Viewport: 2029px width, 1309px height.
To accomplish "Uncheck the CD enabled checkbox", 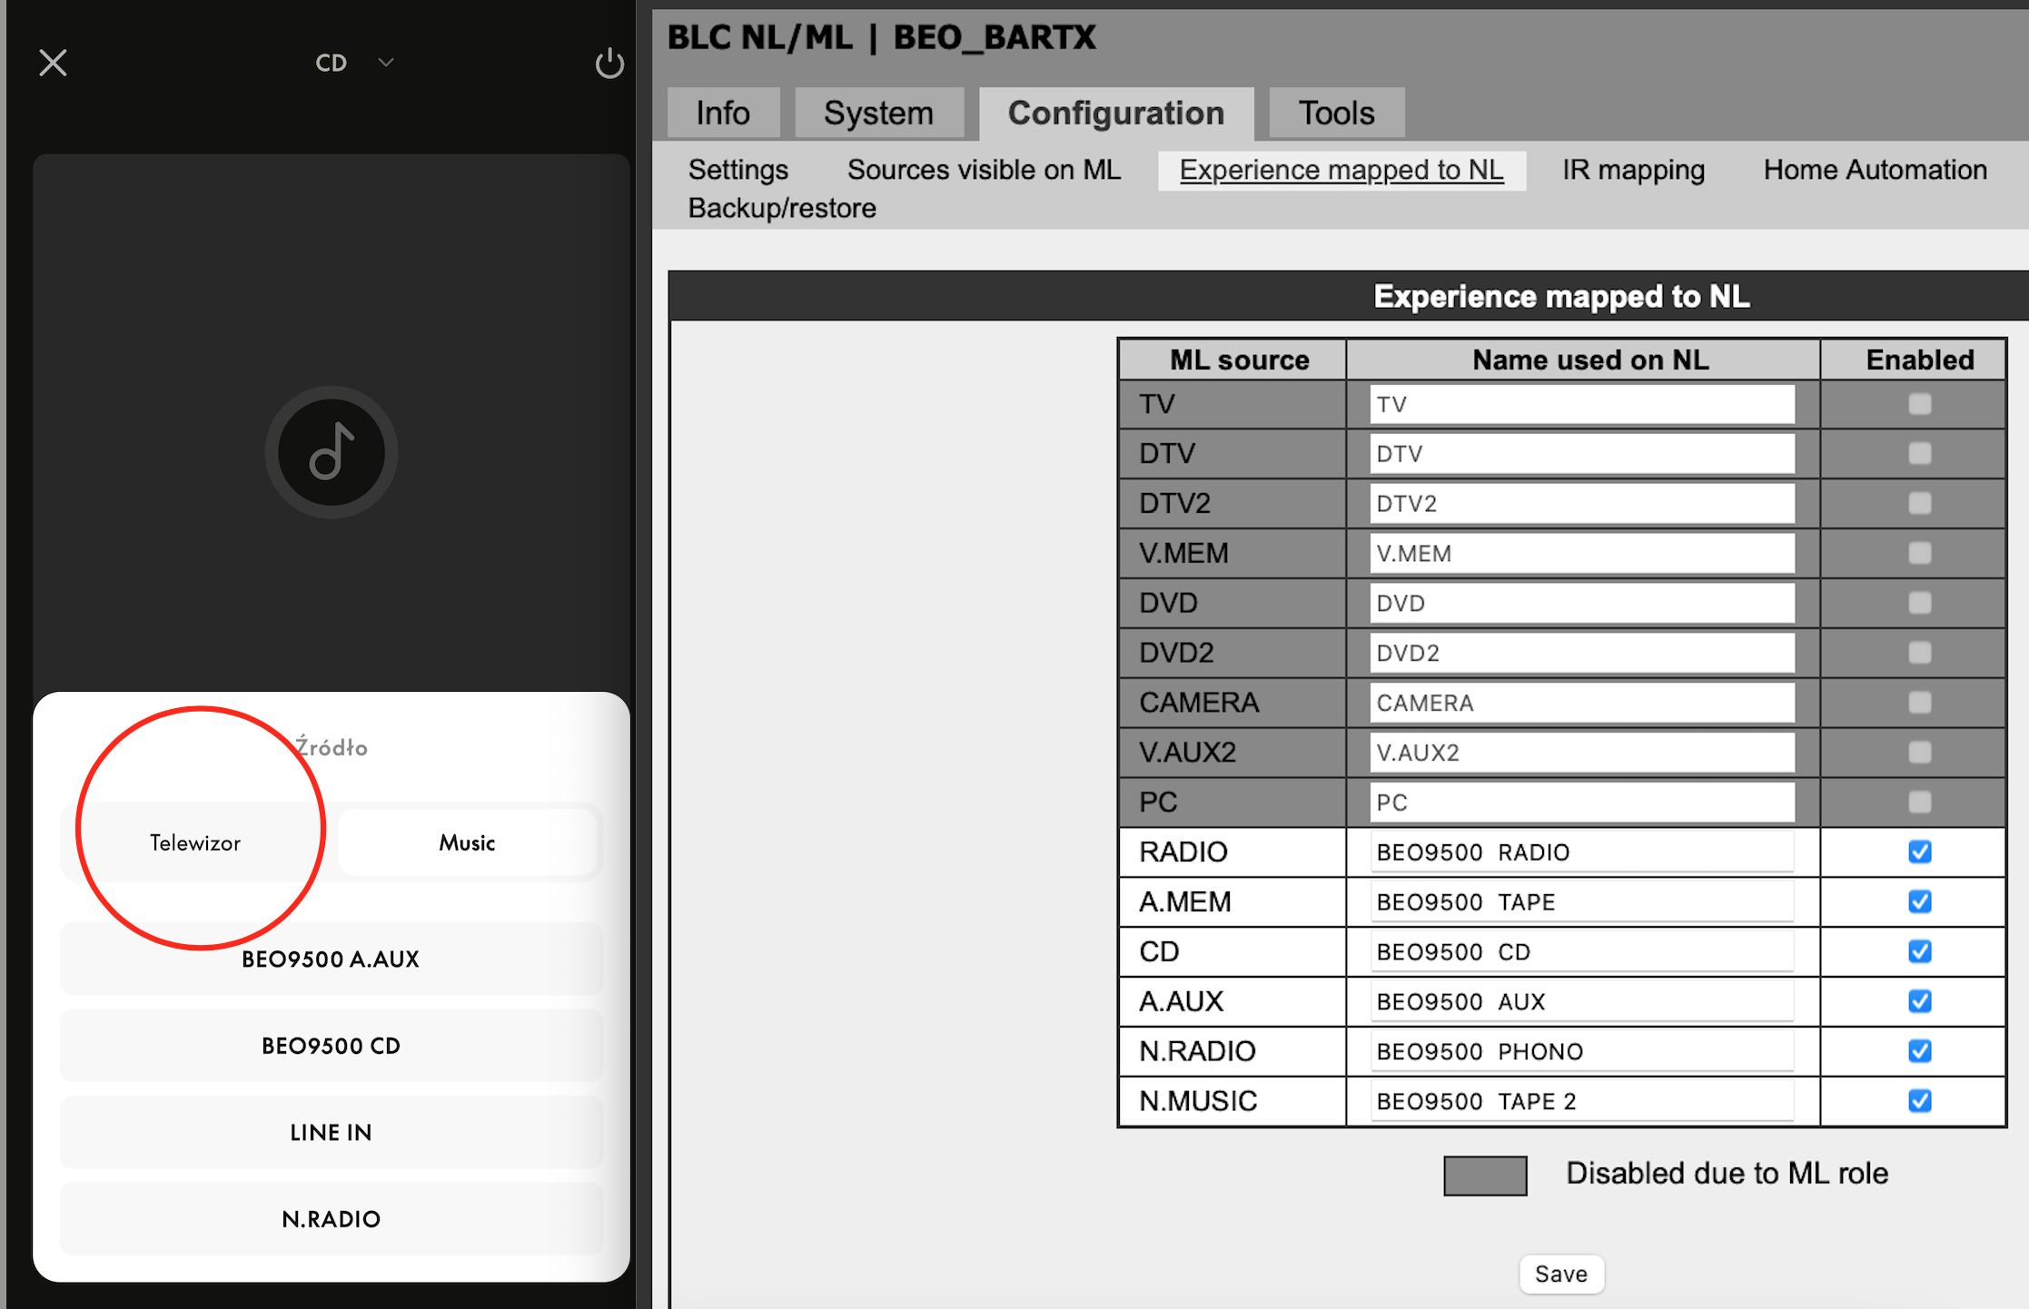I will pos(1919,951).
